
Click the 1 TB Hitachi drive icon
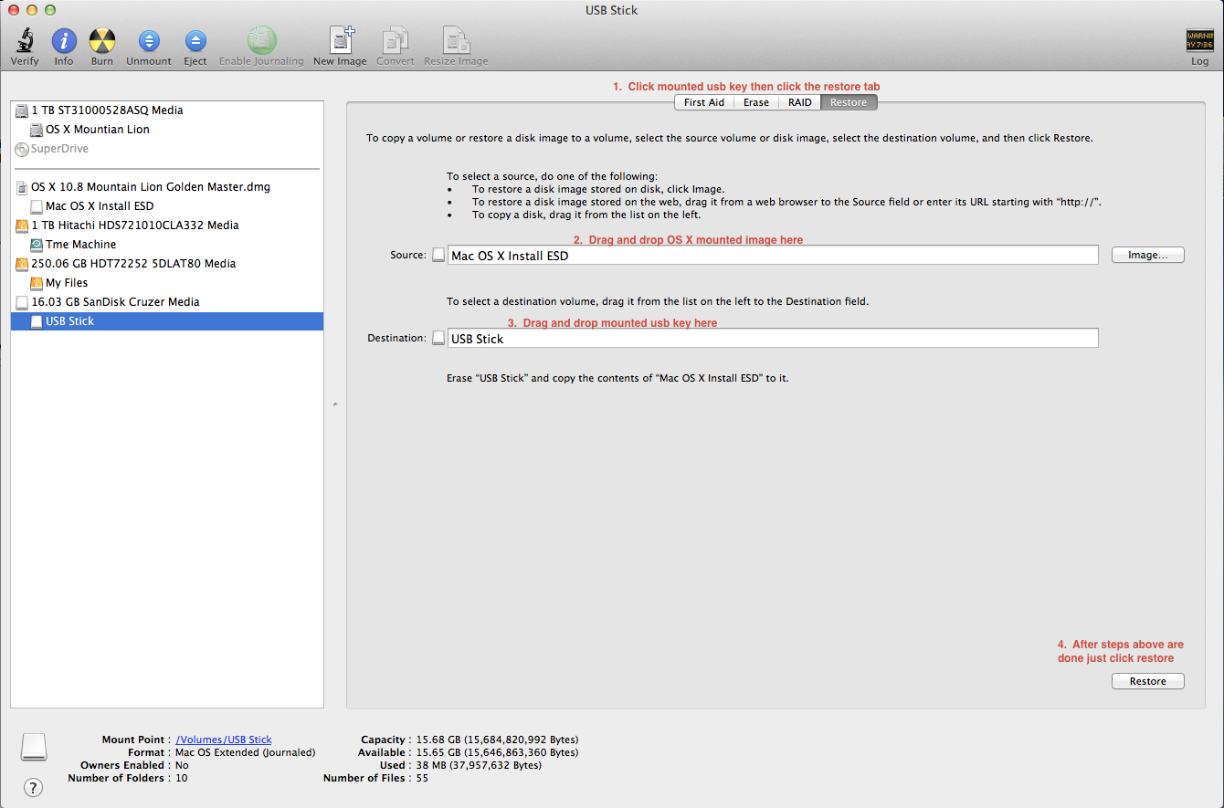coord(22,226)
